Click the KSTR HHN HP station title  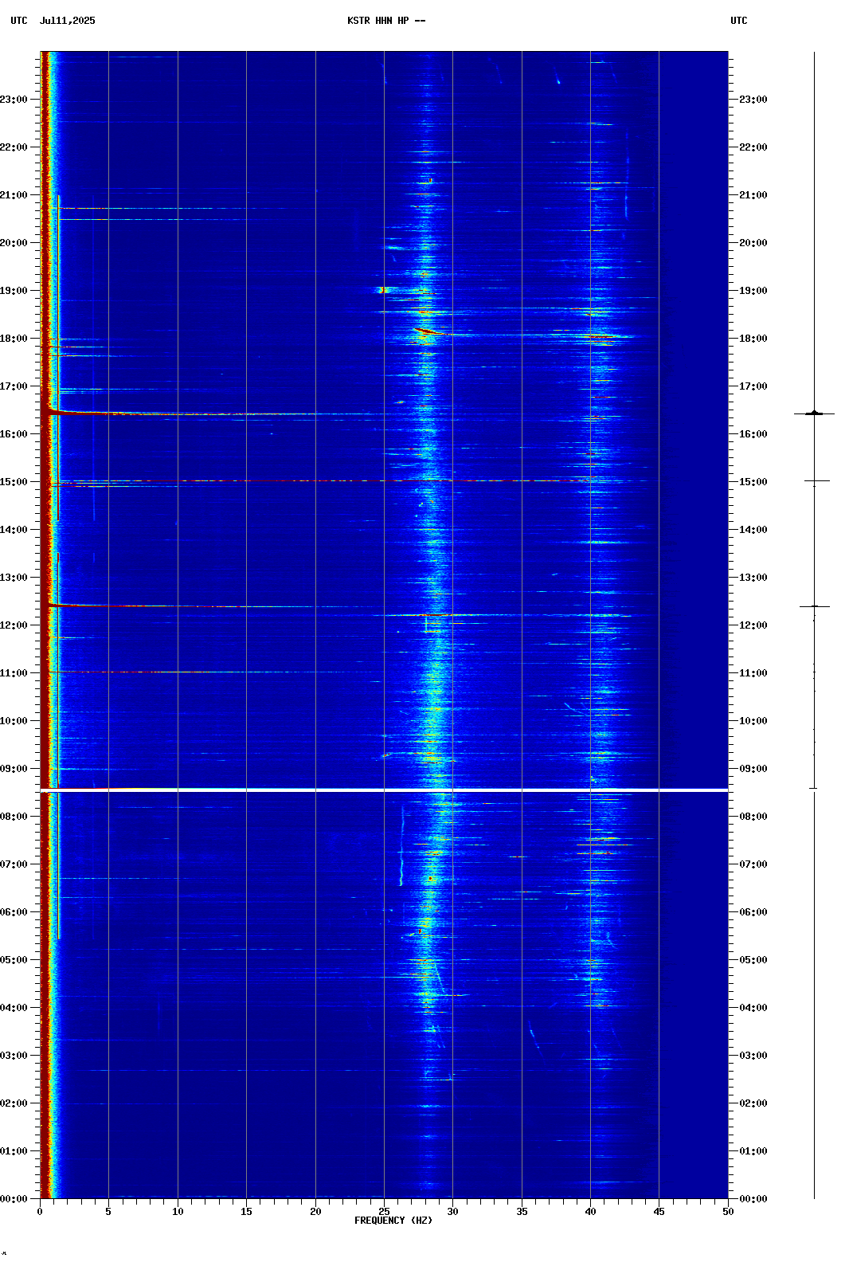pyautogui.click(x=386, y=21)
